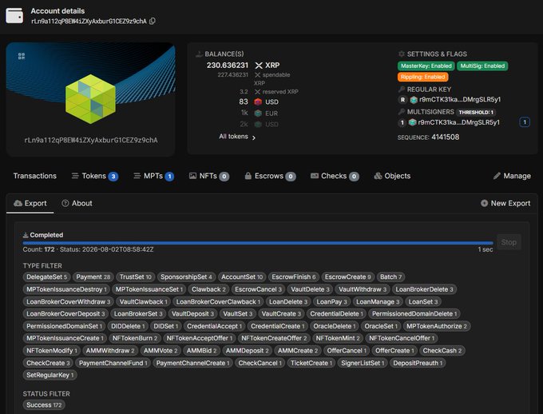Image resolution: width=543 pixels, height=414 pixels.
Task: Click the MasterKey: Enabled flag badge
Action: point(426,66)
